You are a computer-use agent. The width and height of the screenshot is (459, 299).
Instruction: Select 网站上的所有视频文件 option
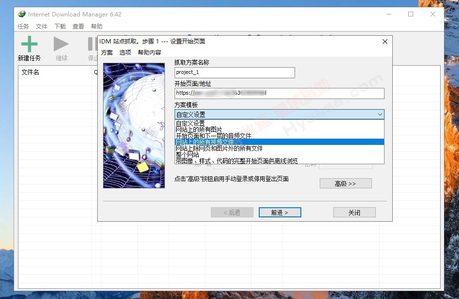click(x=279, y=142)
